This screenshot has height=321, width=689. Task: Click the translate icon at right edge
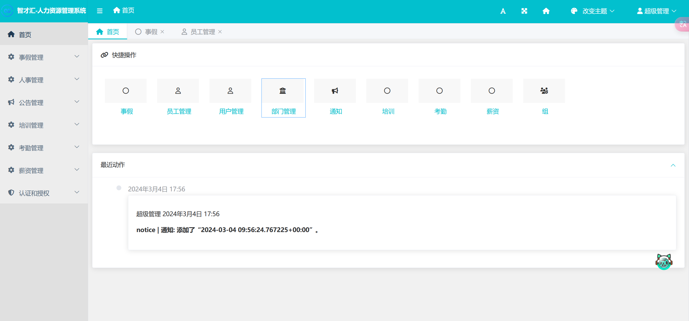point(683,25)
